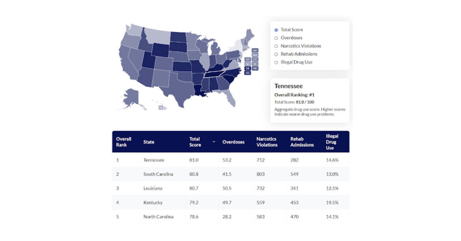The height and width of the screenshot is (241, 461).
Task: Select the Illegal Drug Use option
Action: pyautogui.click(x=276, y=62)
